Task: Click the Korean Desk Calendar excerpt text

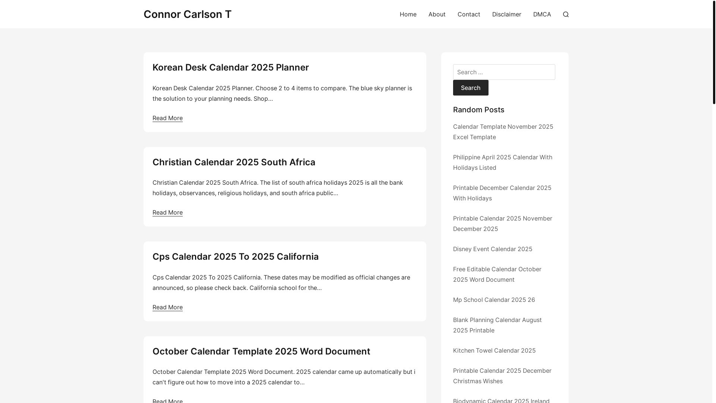Action: (x=282, y=93)
